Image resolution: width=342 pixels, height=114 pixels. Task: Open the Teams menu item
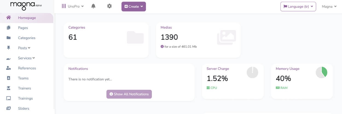point(23,78)
